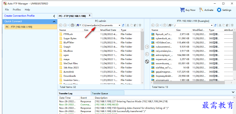Refresh the PC panel file listing
The width and height of the screenshot is (236, 114).
tap(123, 25)
